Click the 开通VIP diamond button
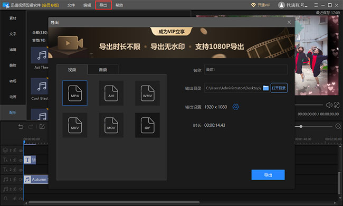The width and height of the screenshot is (343, 206). (x=261, y=5)
